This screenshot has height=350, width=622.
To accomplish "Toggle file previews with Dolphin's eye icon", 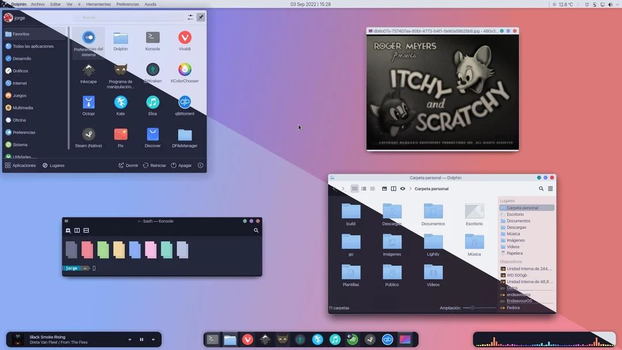I will (403, 188).
